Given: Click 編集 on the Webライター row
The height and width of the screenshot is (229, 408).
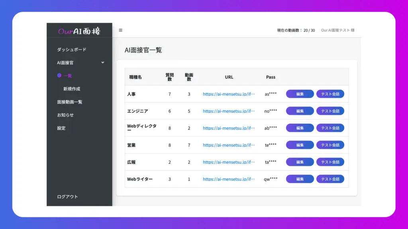Looking at the screenshot, I should pyautogui.click(x=300, y=179).
